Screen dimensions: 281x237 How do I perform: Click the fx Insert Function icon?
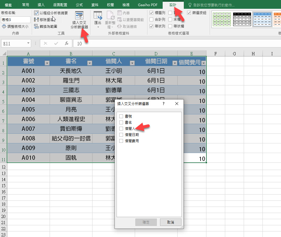(67, 43)
